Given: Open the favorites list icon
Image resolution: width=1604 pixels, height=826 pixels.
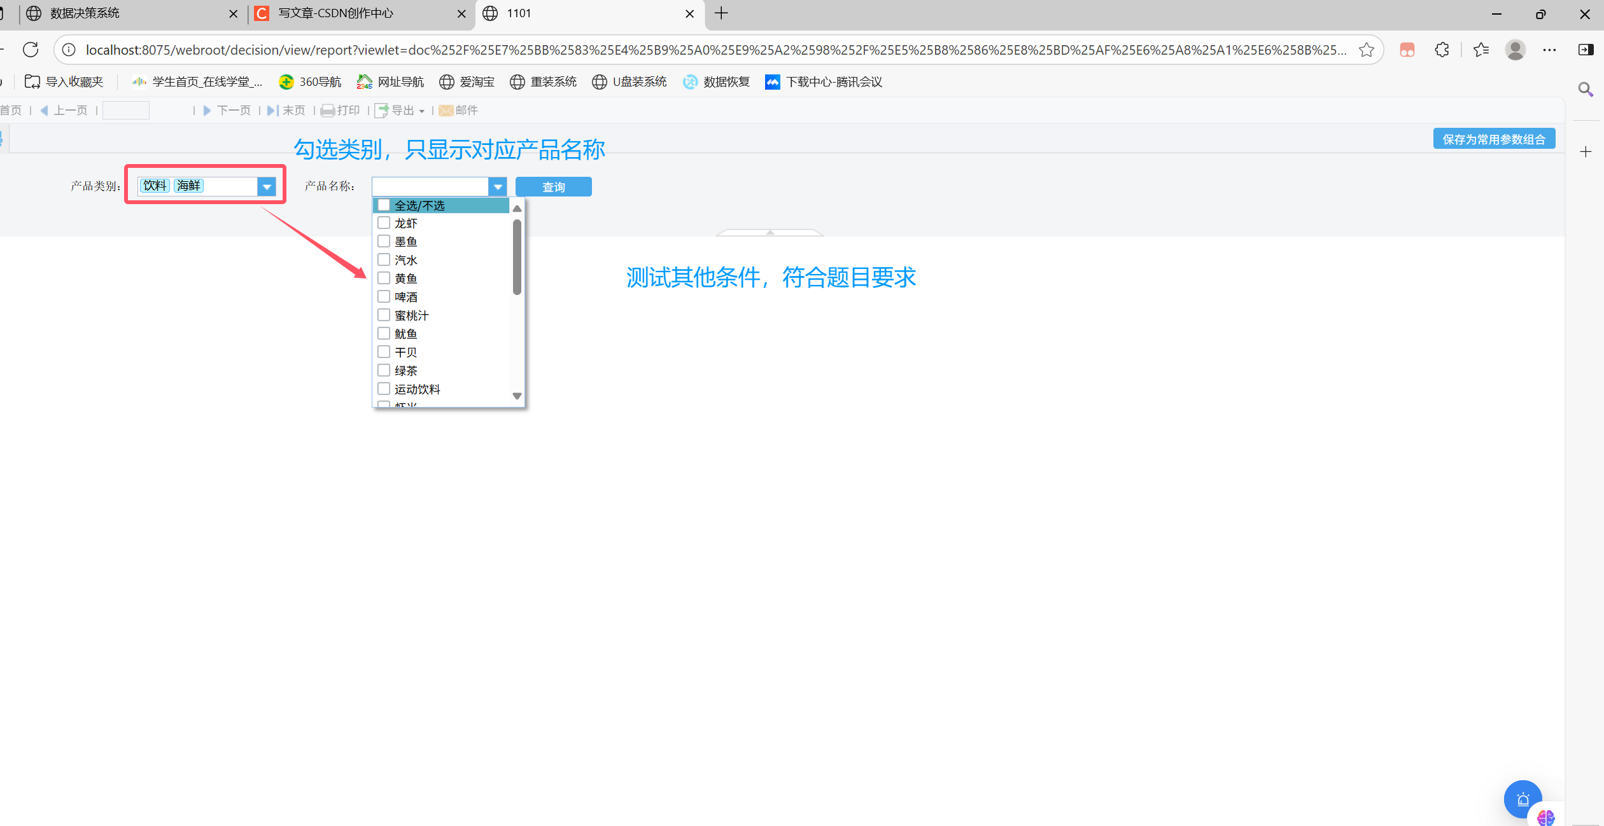Looking at the screenshot, I should (1481, 50).
